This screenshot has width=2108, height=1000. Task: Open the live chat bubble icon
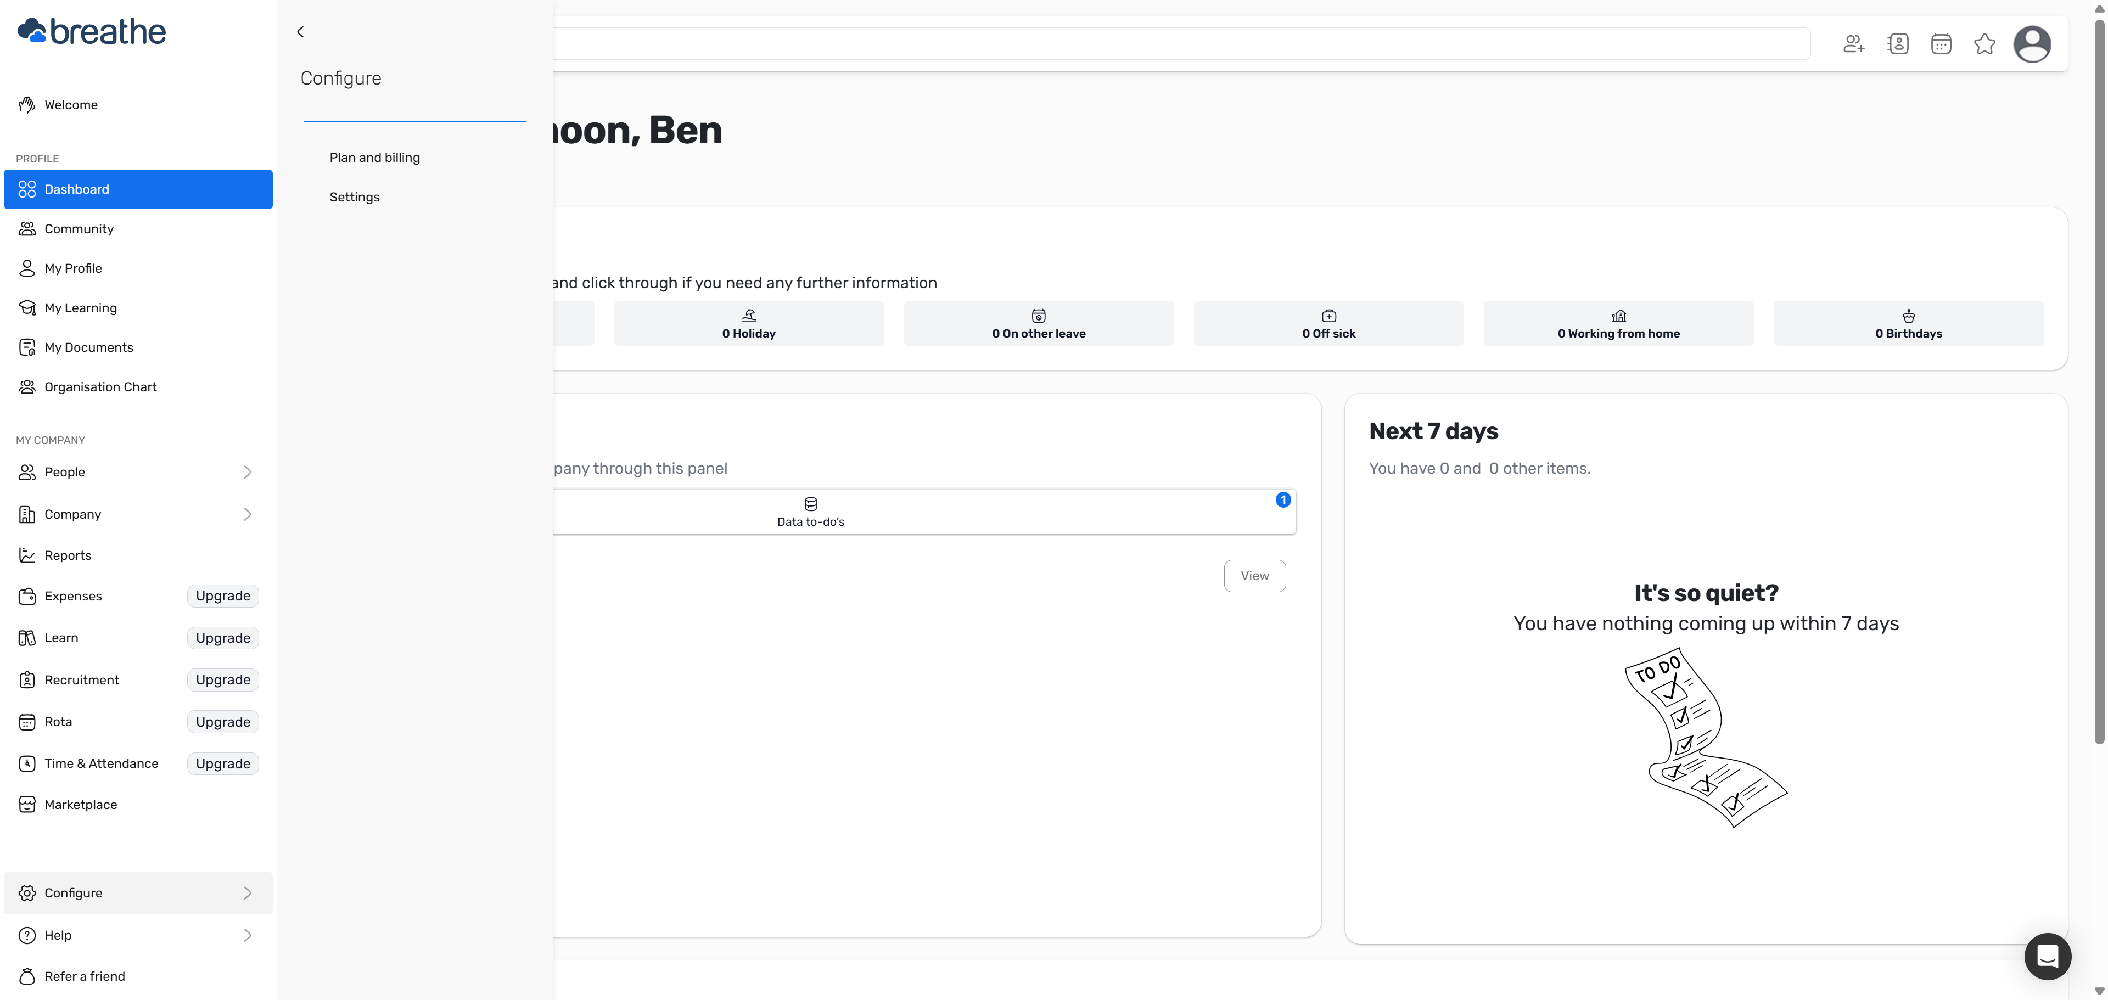pos(2048,956)
